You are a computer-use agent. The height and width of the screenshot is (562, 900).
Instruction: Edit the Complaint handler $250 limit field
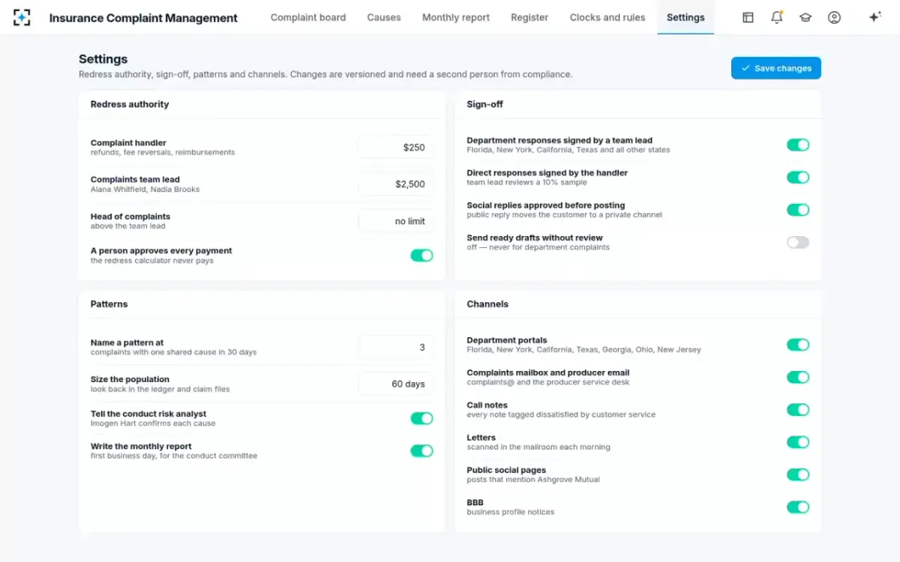coord(396,148)
